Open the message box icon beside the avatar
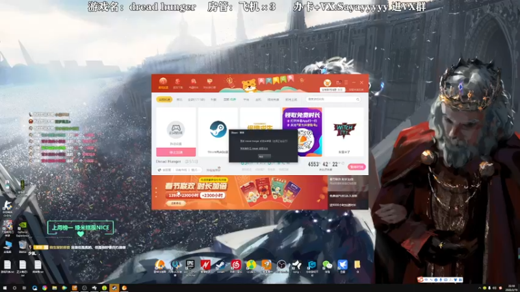The image size is (520, 292). click(x=338, y=82)
